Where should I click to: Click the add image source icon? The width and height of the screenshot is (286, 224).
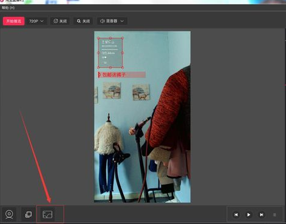[47, 214]
